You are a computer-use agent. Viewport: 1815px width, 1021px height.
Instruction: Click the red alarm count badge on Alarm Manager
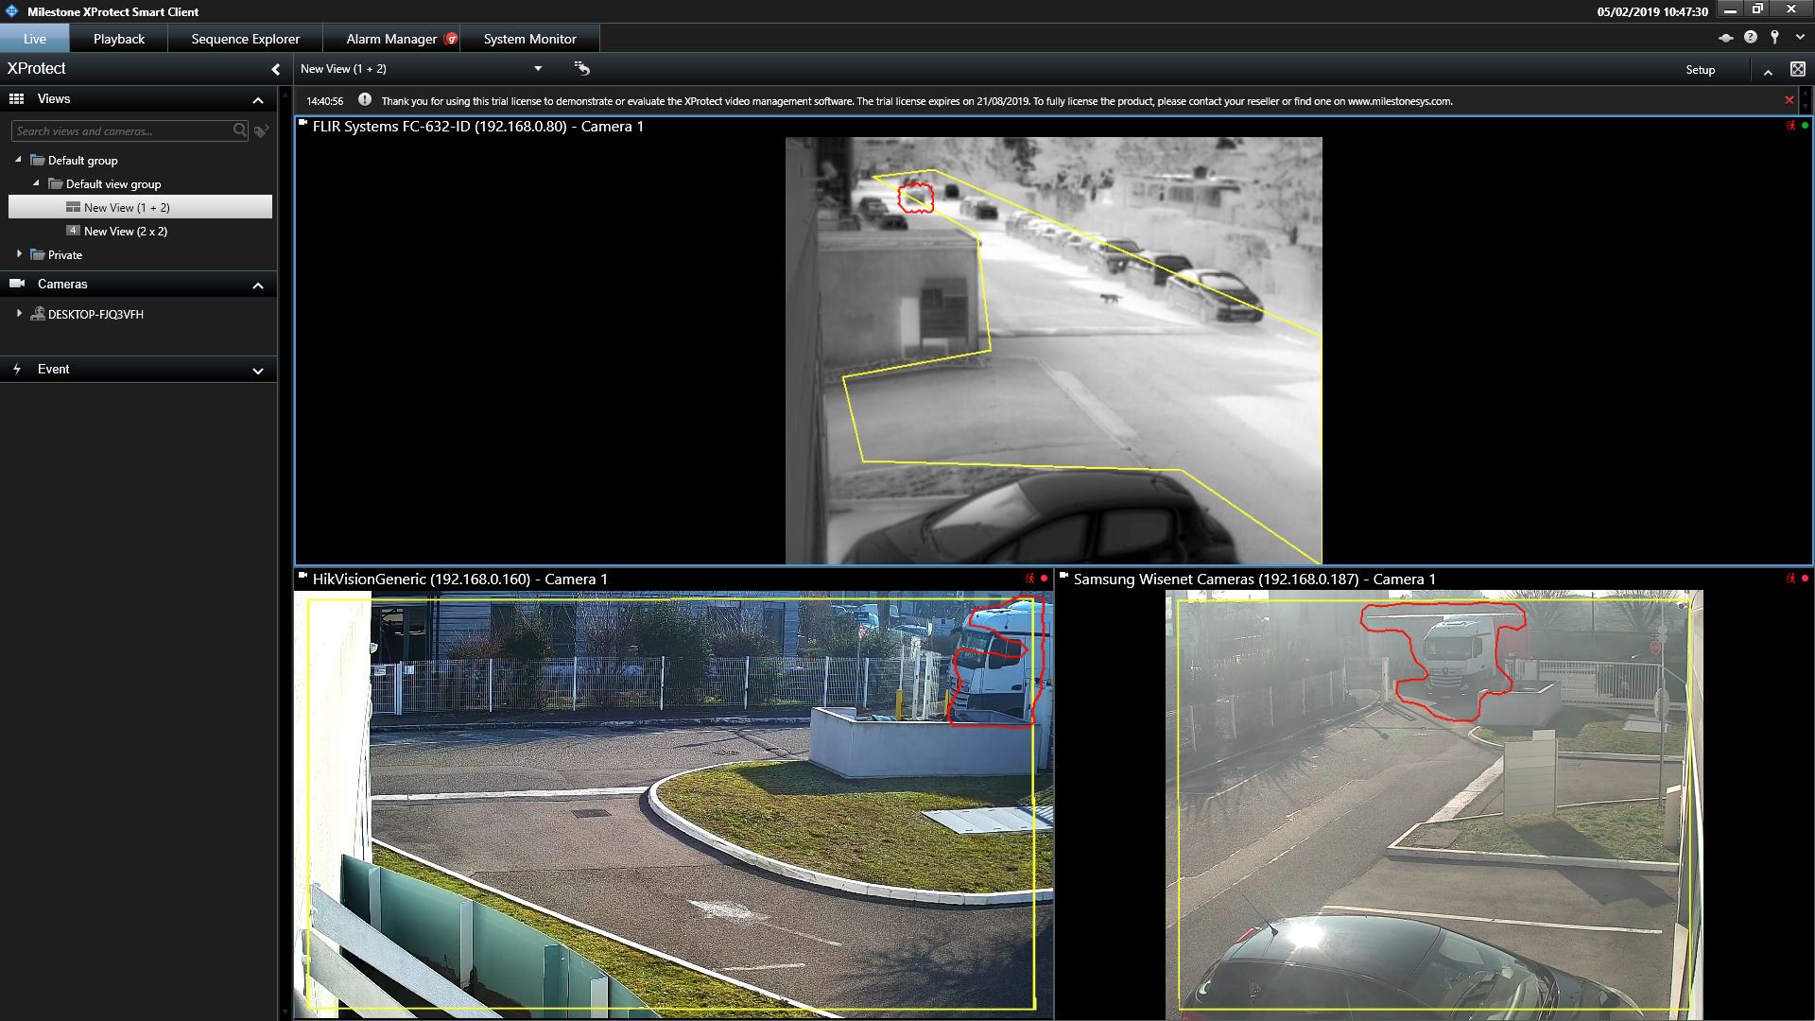point(451,39)
